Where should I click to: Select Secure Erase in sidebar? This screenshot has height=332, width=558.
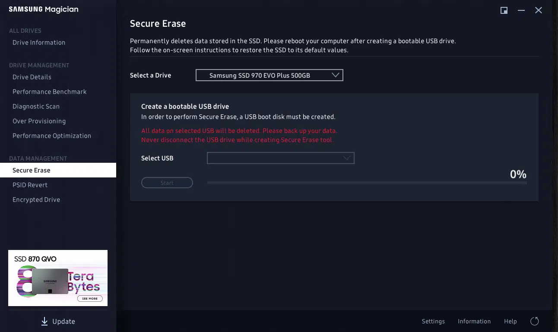coord(58,170)
